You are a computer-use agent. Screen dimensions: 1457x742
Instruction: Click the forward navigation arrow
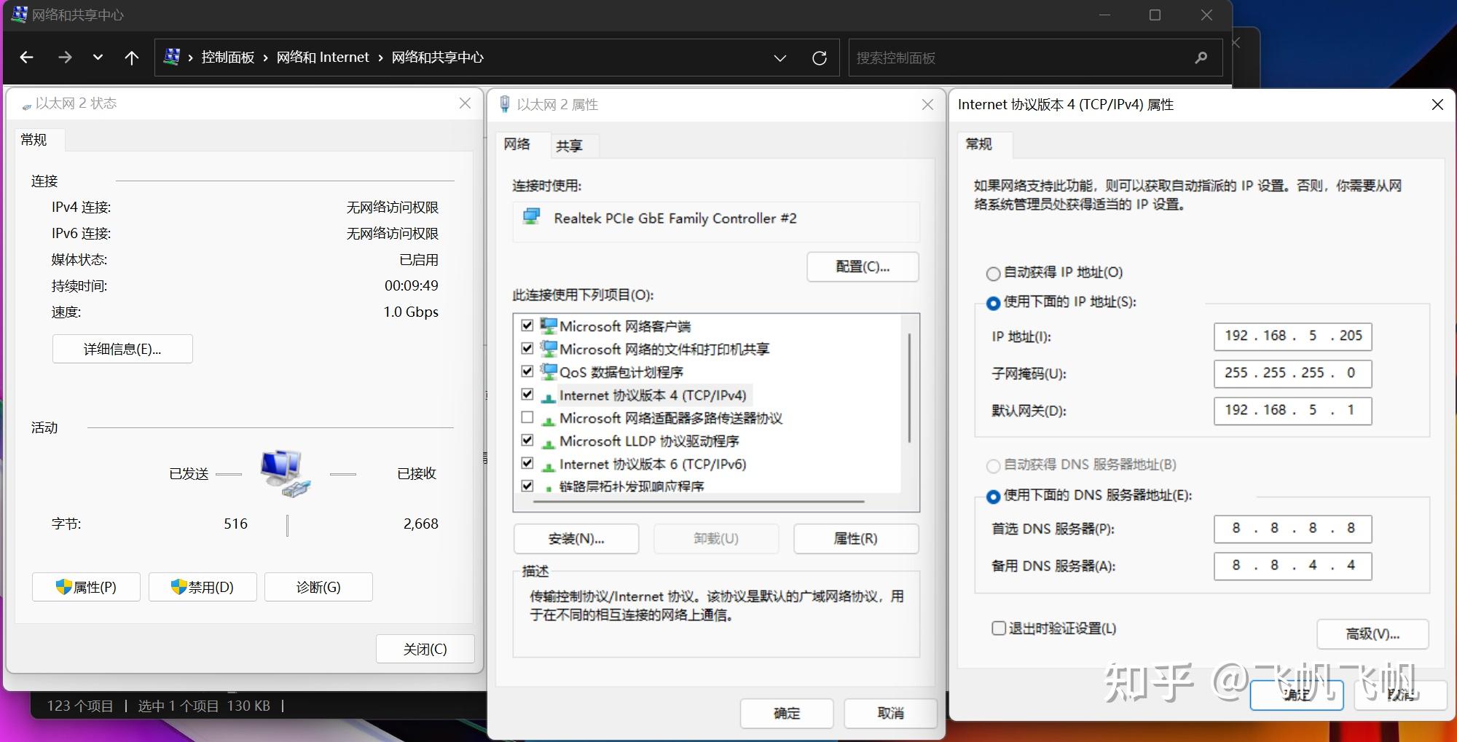(66, 58)
